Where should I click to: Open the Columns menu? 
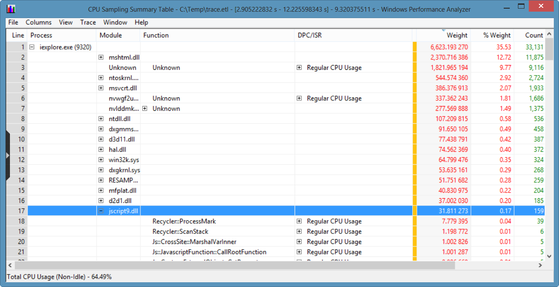(38, 22)
